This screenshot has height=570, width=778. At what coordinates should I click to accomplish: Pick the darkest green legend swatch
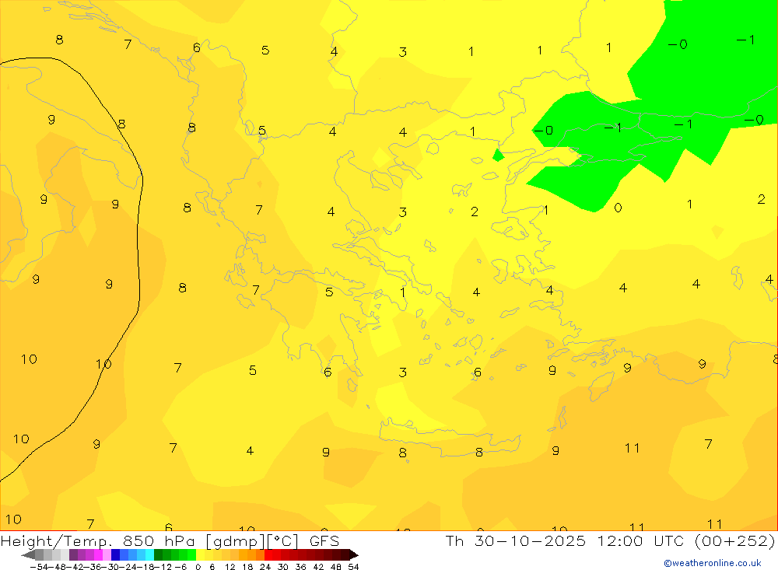(x=158, y=554)
